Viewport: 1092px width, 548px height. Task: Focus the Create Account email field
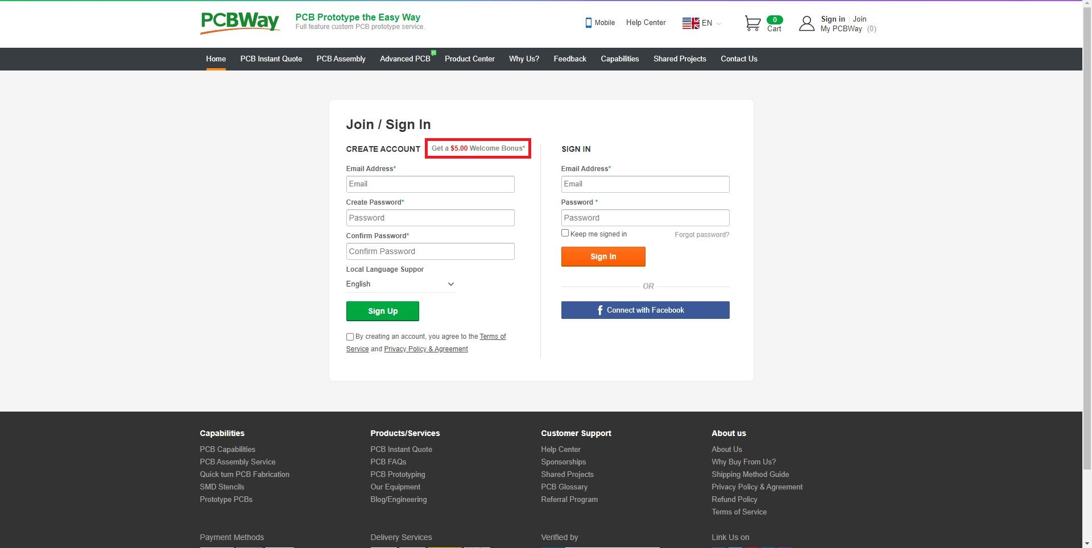pyautogui.click(x=430, y=184)
